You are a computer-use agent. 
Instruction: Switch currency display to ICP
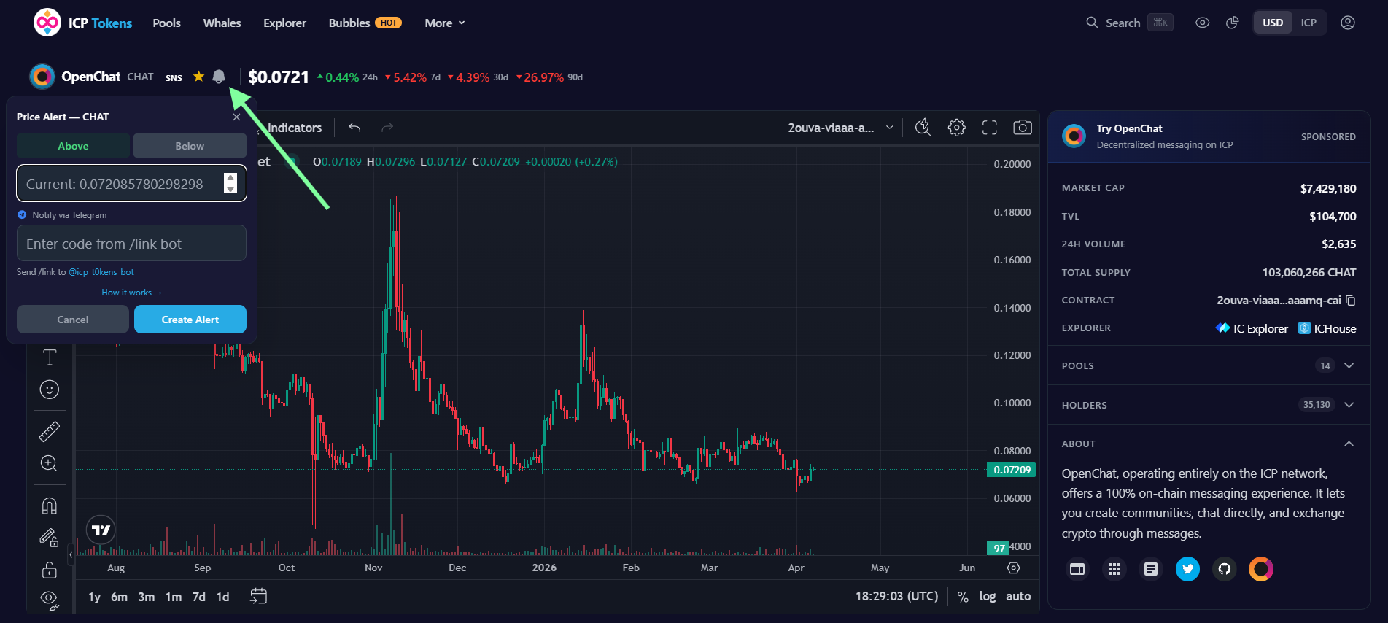click(x=1308, y=23)
